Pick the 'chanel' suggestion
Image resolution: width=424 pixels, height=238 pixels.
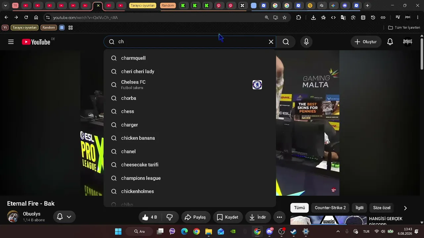point(190,151)
